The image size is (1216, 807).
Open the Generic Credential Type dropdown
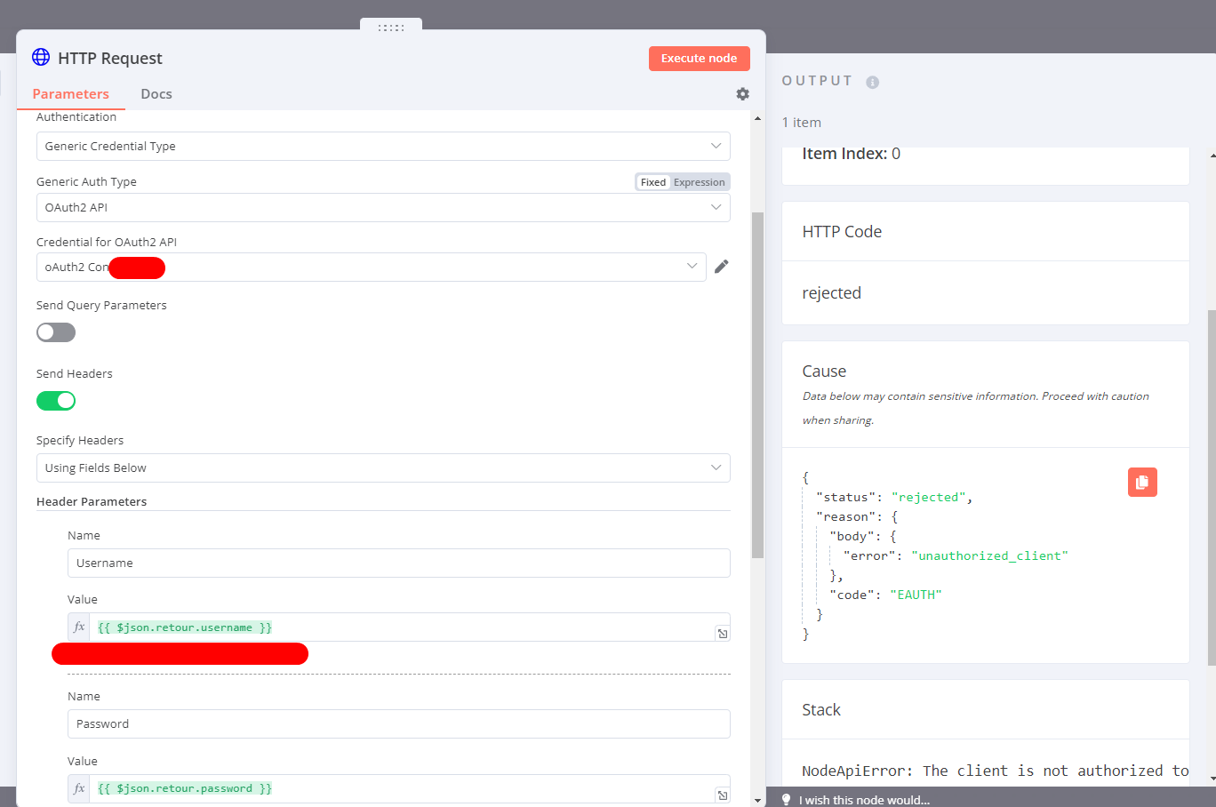(x=382, y=146)
